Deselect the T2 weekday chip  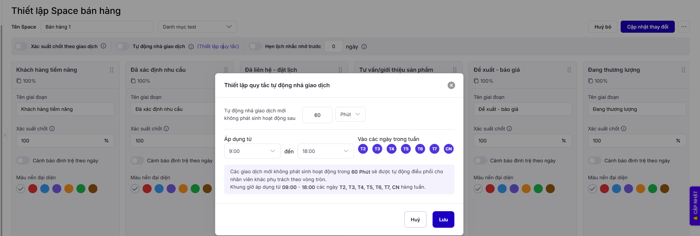click(363, 149)
